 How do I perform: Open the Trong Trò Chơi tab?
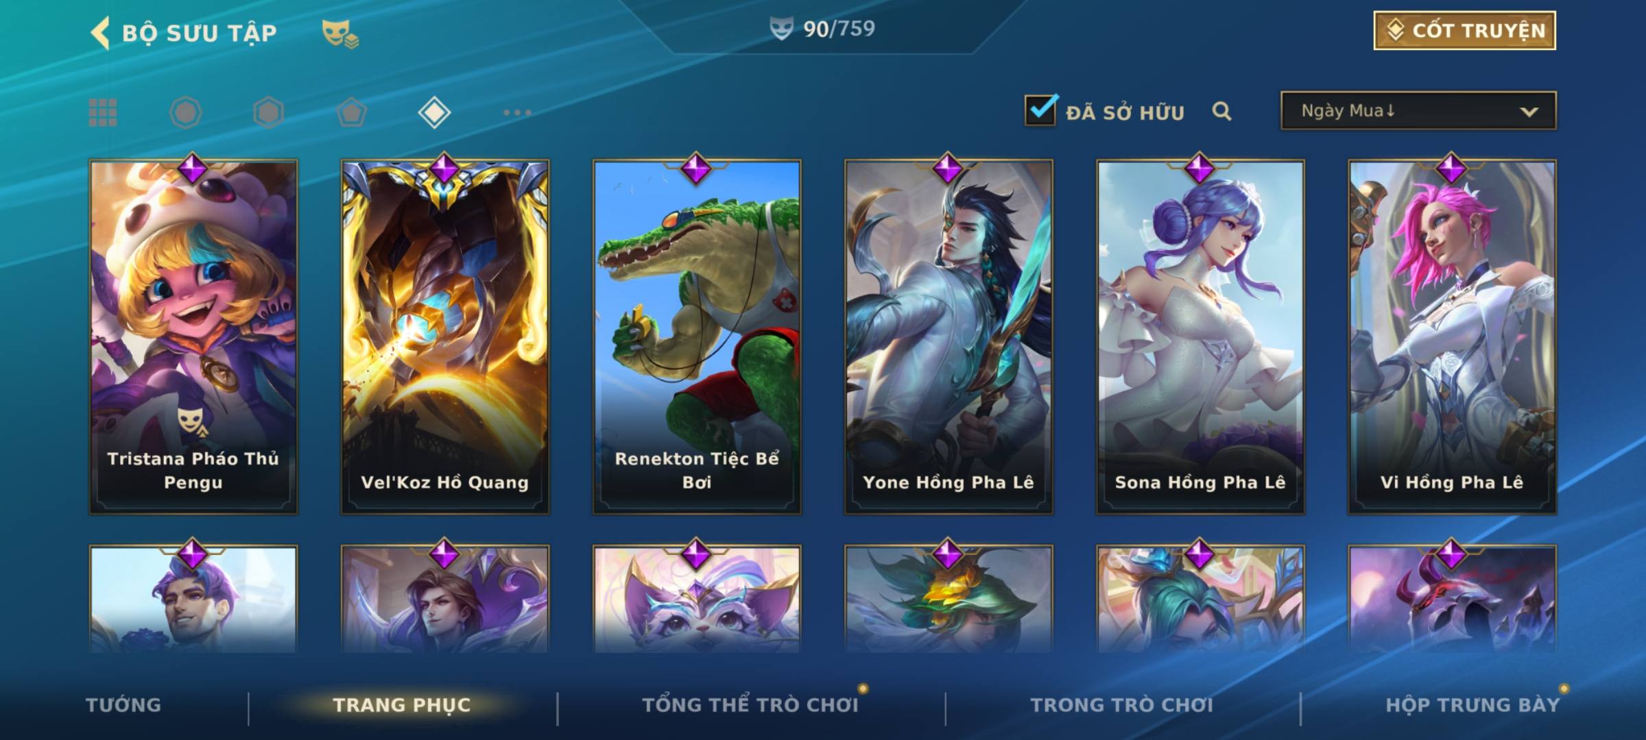(1121, 705)
